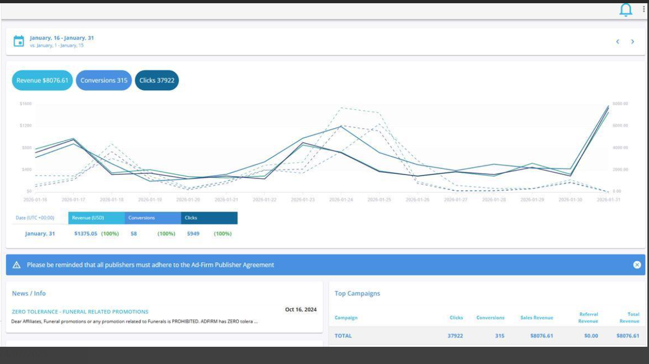Click the $1375.05 revenue value
Image resolution: width=649 pixels, height=364 pixels.
86,234
